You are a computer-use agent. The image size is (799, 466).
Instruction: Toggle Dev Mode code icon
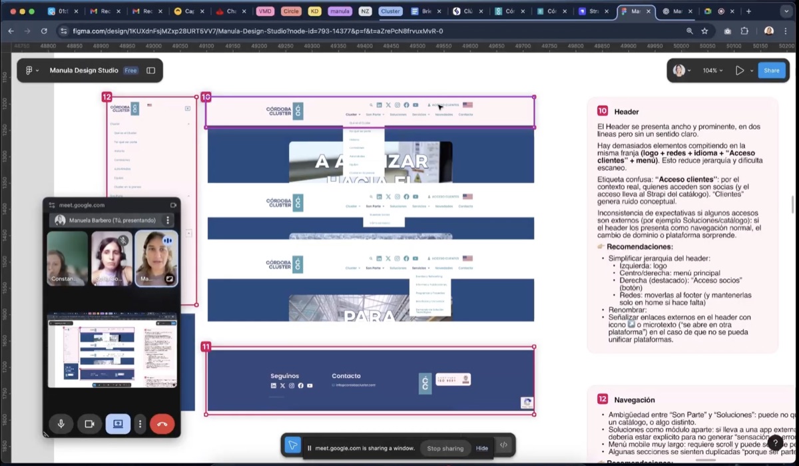(503, 445)
